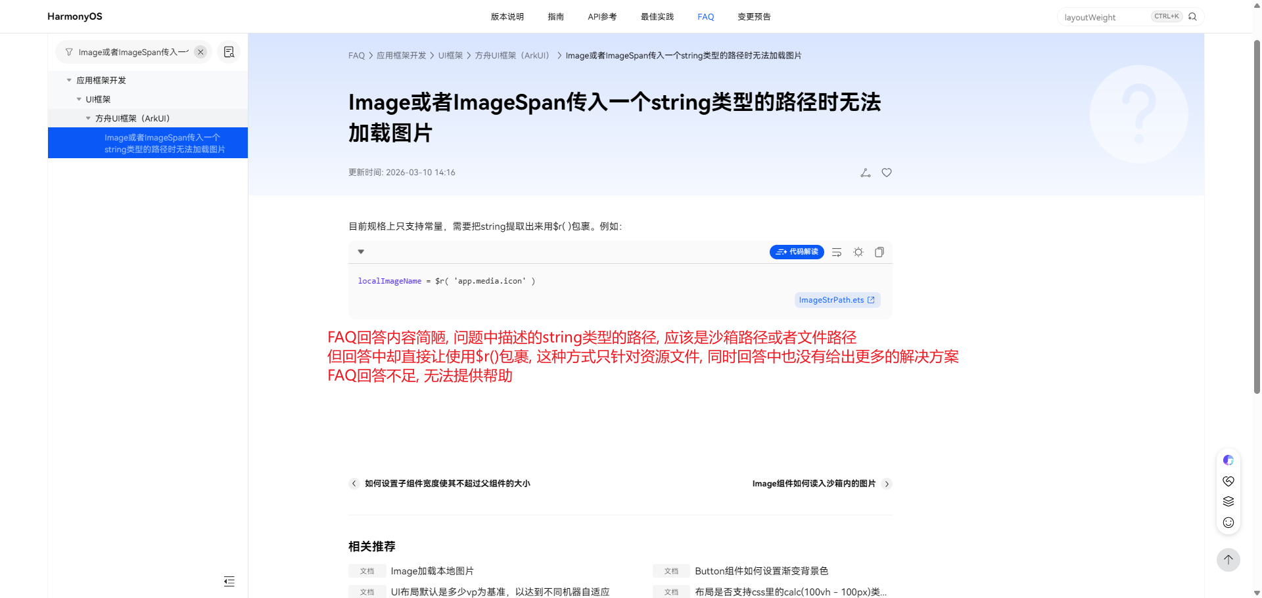
Task: Switch code block to light/dark theme
Action: pyautogui.click(x=858, y=252)
